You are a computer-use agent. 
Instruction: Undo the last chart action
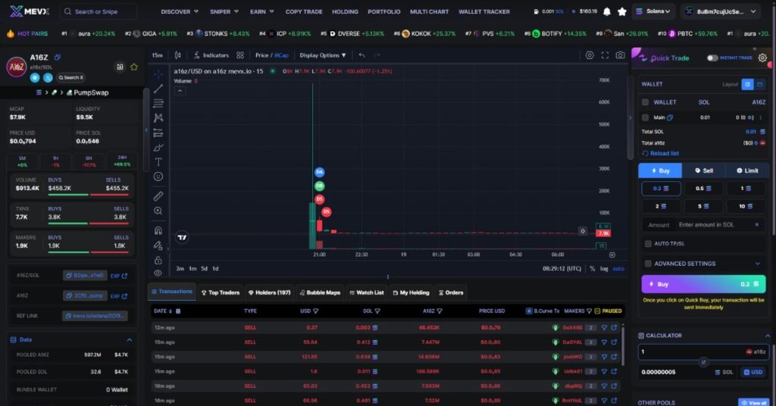click(361, 55)
